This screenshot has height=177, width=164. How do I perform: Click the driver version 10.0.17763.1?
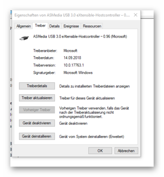[74, 65]
